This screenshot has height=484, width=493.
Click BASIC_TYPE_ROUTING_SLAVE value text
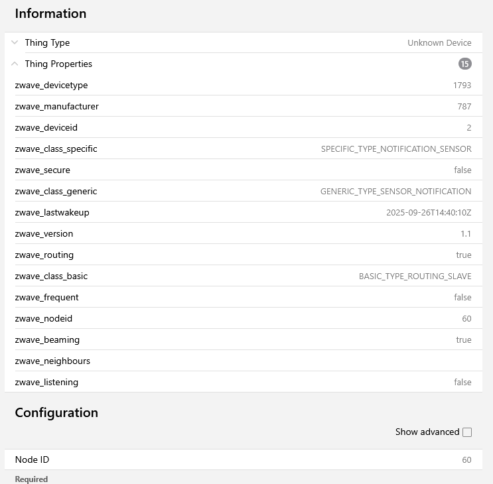[415, 276]
